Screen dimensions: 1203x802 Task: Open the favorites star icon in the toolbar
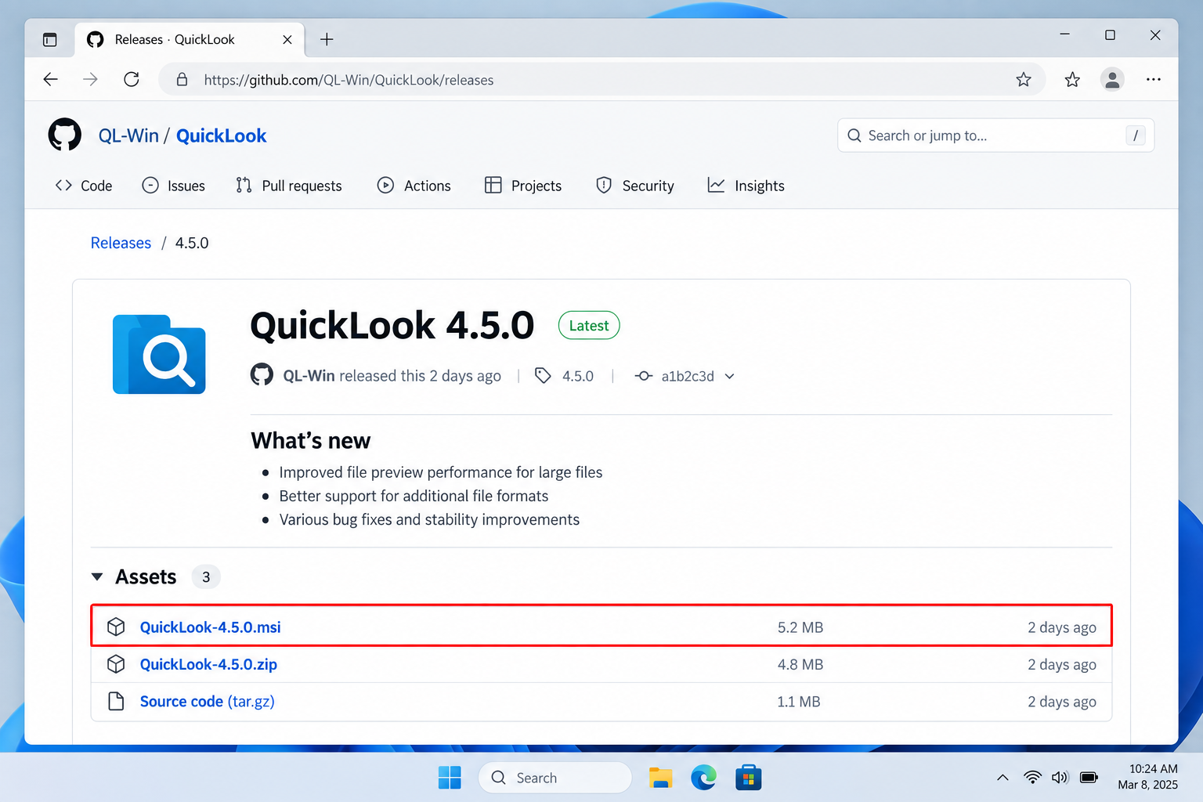point(1072,79)
